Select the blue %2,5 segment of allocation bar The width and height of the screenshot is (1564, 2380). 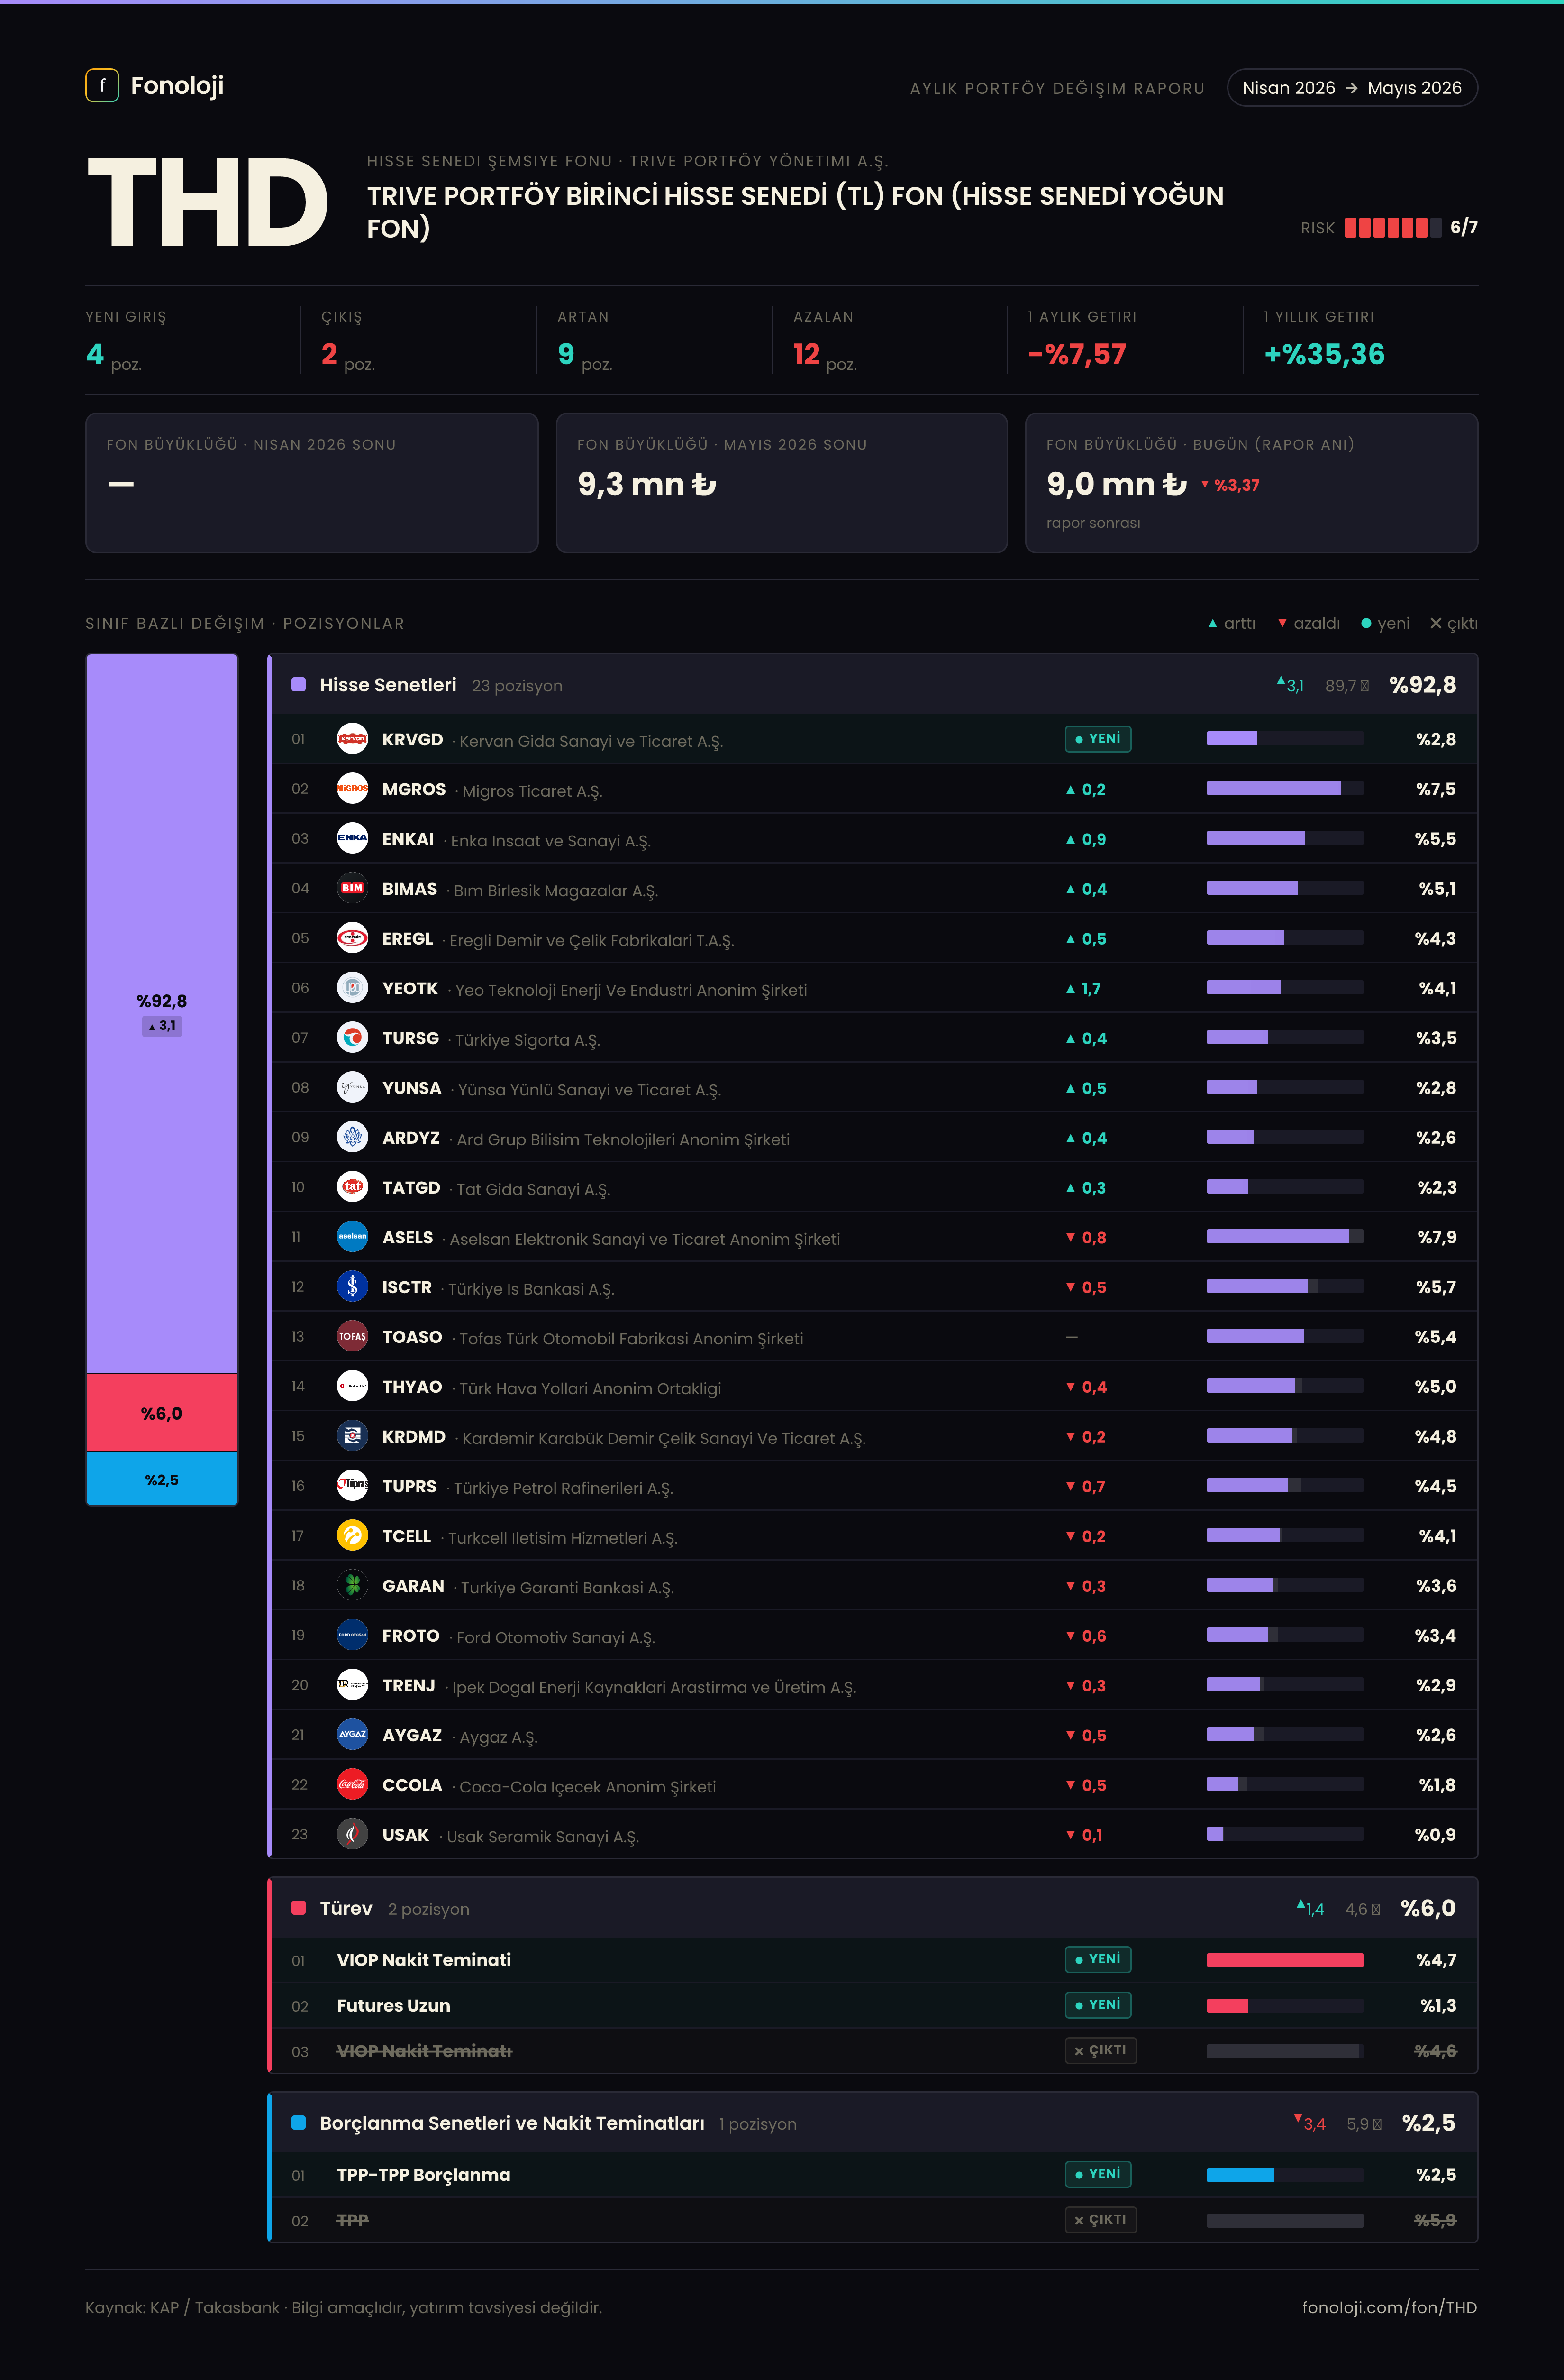162,1479
